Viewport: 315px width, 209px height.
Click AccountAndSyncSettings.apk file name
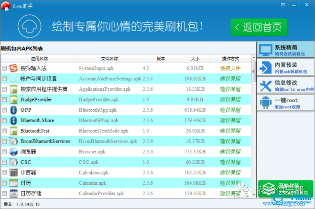pyautogui.click(x=110, y=79)
